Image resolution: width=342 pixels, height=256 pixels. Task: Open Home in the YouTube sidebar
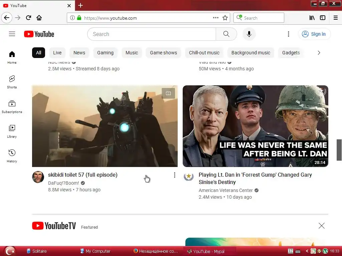12,57
